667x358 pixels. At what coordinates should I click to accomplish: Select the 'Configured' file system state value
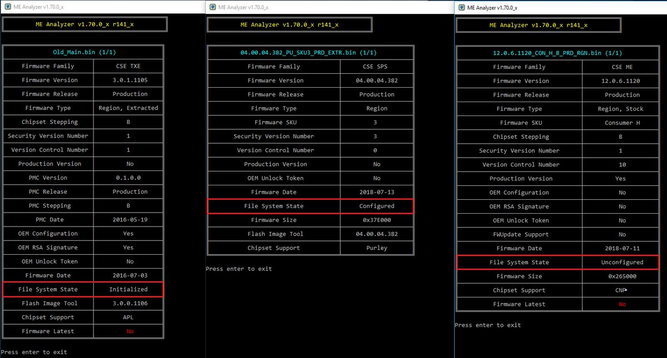(x=376, y=206)
